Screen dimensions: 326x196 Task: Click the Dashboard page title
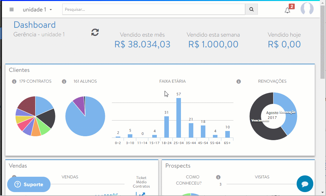click(x=35, y=25)
